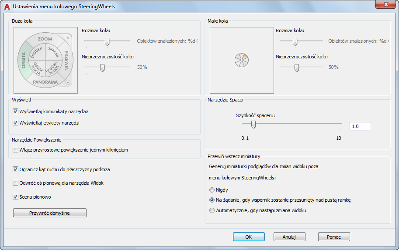The height and width of the screenshot is (250, 399).
Task: Toggle Ogranicz kąt ruchu do płaszczyzny podłoża
Action: coord(16,169)
